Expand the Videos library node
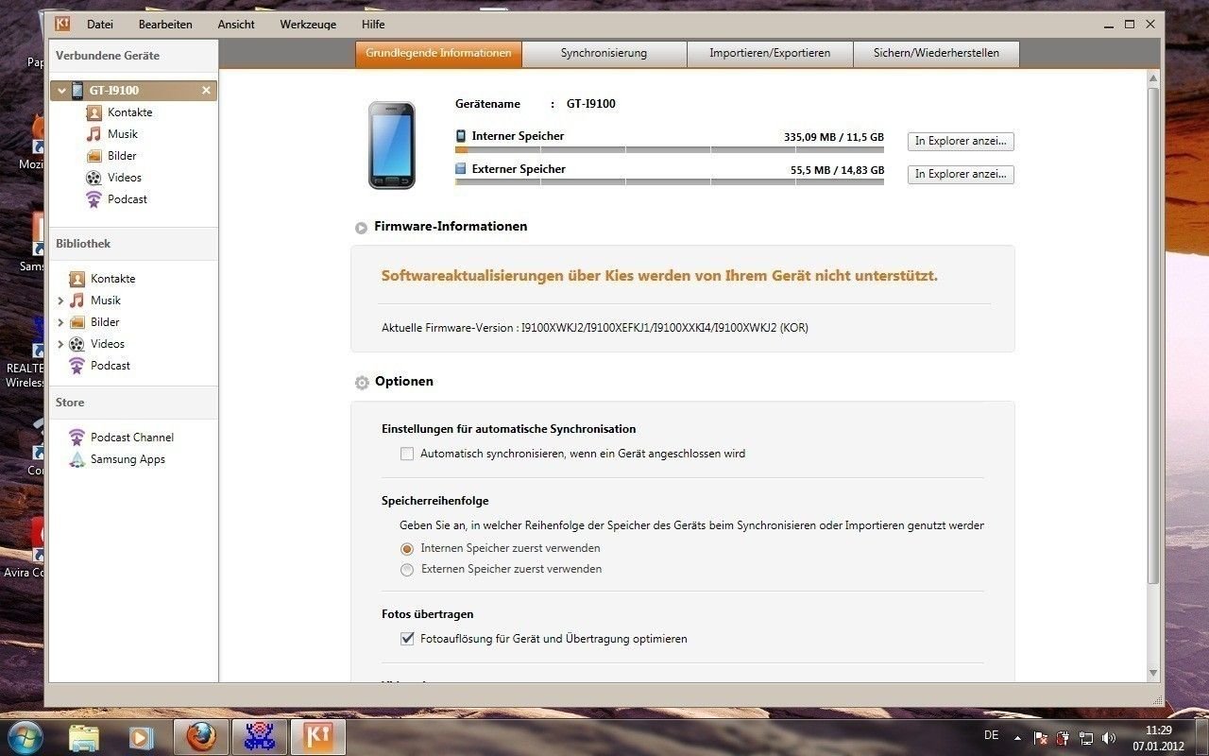Viewport: 1209px width, 756px height. click(x=60, y=344)
